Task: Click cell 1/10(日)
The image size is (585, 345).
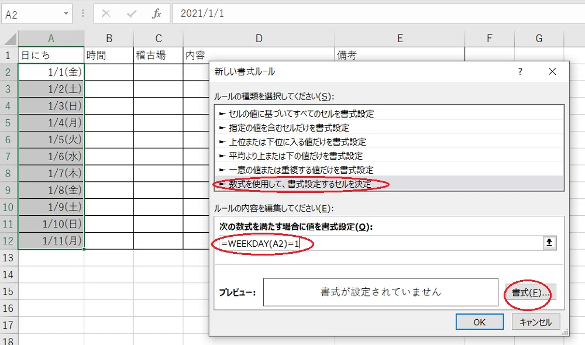Action: coord(51,224)
